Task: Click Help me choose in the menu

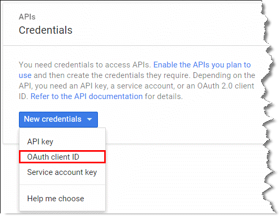Action: click(56, 199)
